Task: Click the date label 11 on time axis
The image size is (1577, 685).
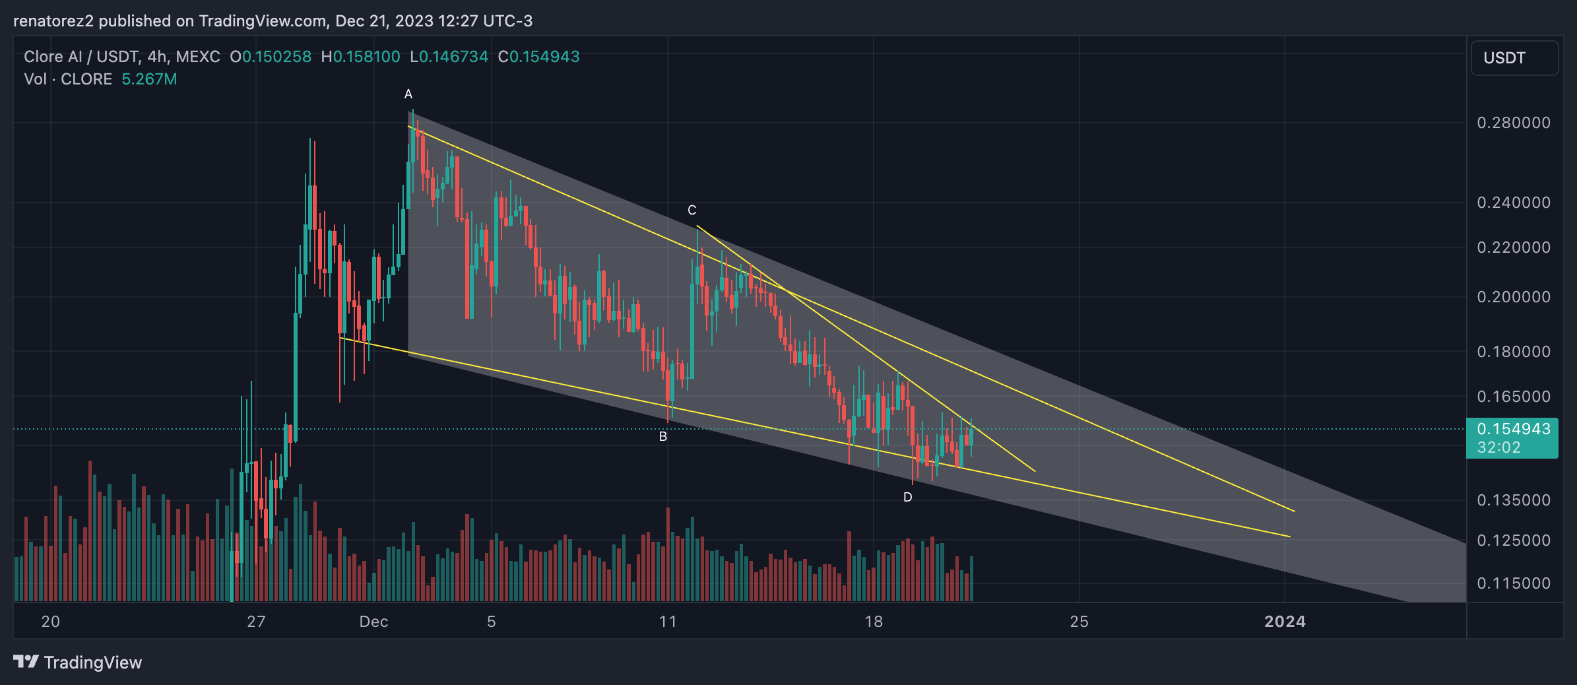Action: tap(668, 622)
